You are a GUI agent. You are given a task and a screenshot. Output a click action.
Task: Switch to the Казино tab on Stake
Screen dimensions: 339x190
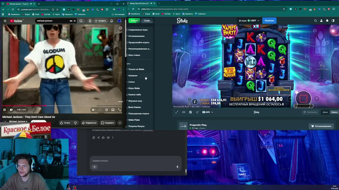pos(134,21)
